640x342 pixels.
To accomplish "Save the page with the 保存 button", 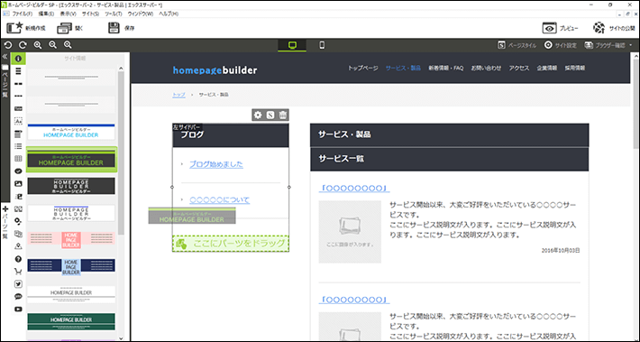I will 121,28.
